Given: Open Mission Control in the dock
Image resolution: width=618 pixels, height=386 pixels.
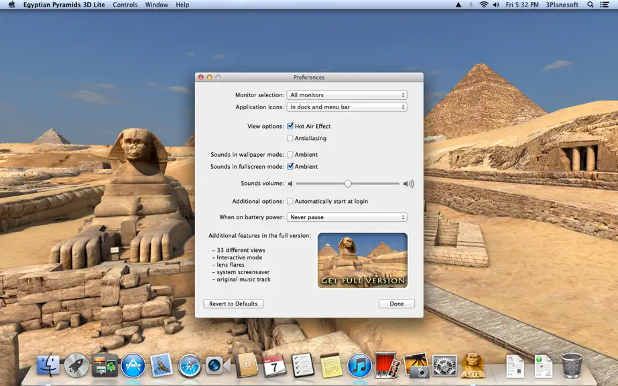Looking at the screenshot, I should tap(105, 365).
